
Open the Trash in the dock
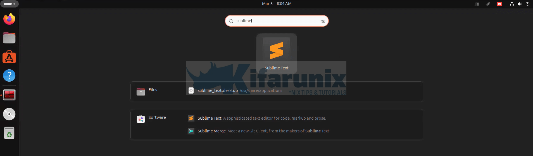coord(9,133)
